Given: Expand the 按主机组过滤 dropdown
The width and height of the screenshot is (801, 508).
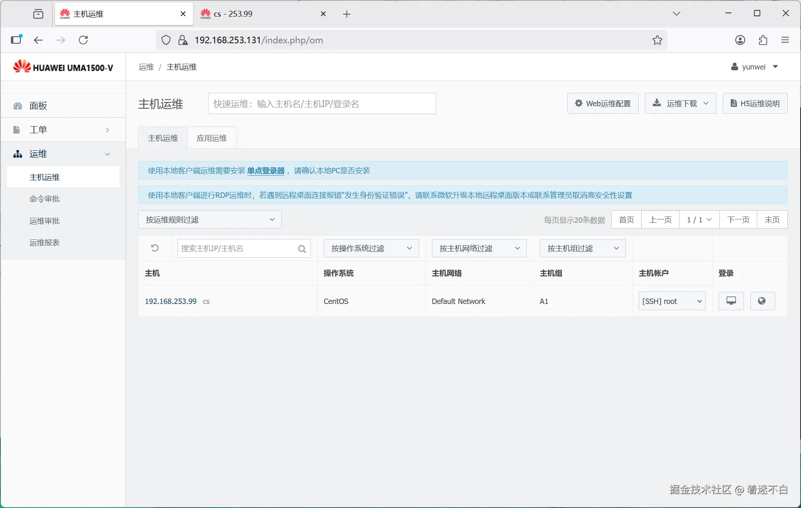Looking at the screenshot, I should 582,249.
